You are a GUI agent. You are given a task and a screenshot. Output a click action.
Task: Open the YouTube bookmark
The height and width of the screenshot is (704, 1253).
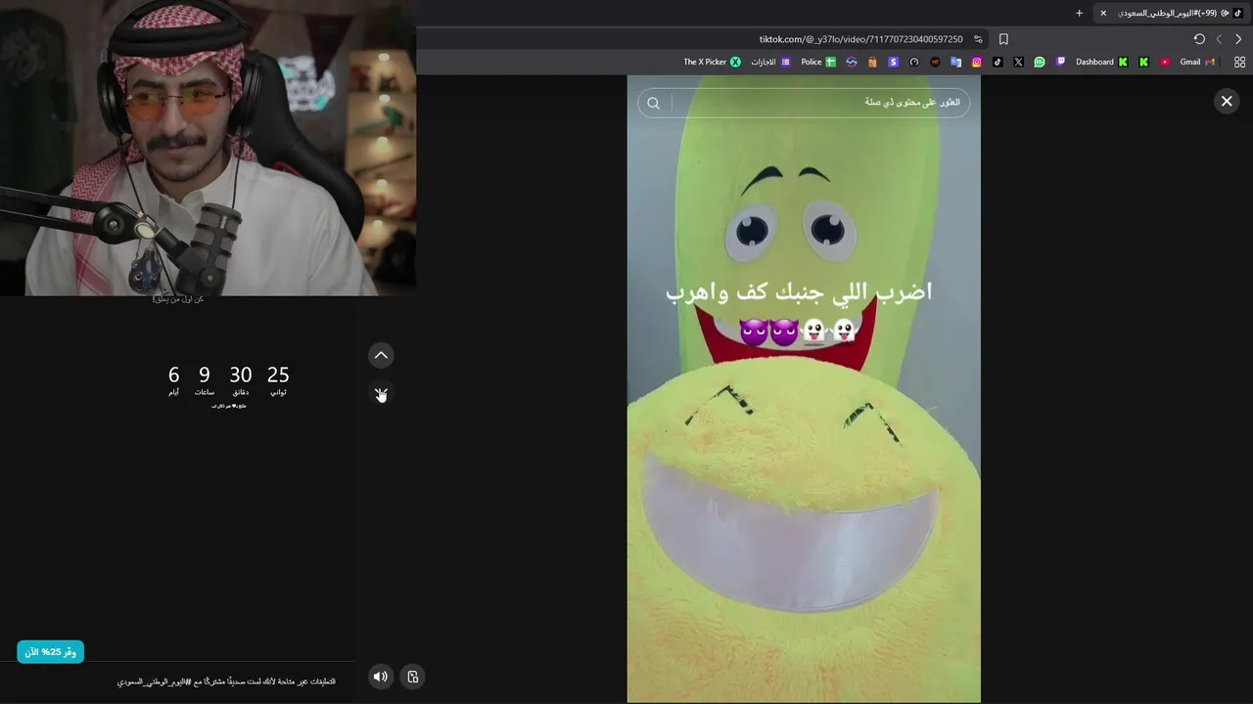pyautogui.click(x=1165, y=62)
